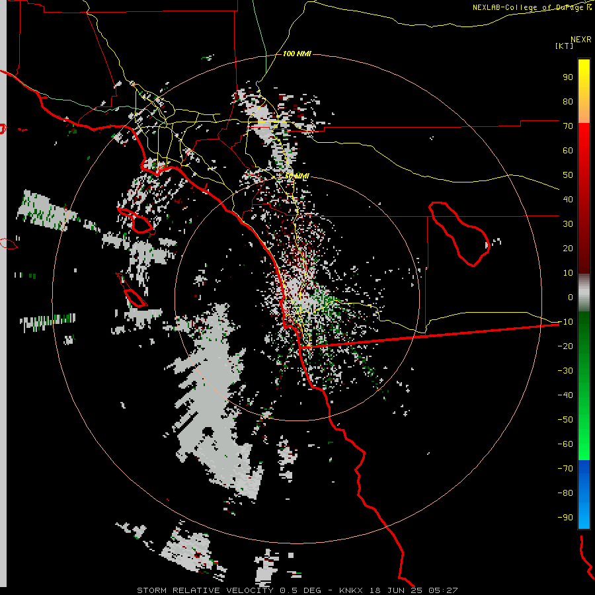Click the positive 80 tick on velocity scale
This screenshot has height=595, width=595.
click(568, 102)
